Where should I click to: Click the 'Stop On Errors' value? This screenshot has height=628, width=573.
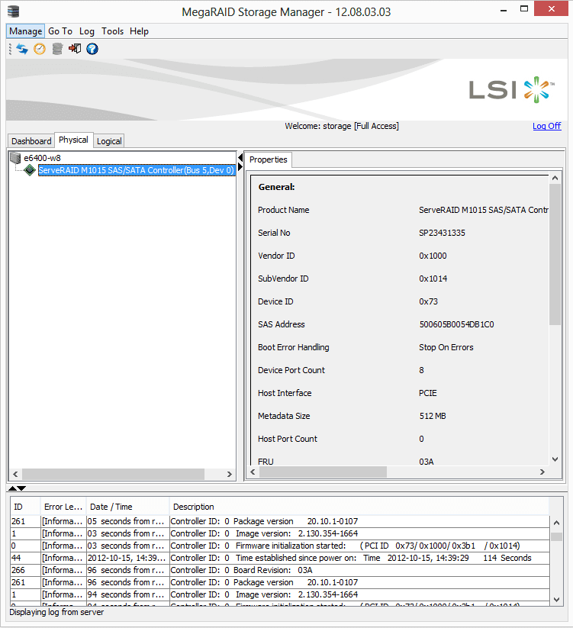[446, 347]
